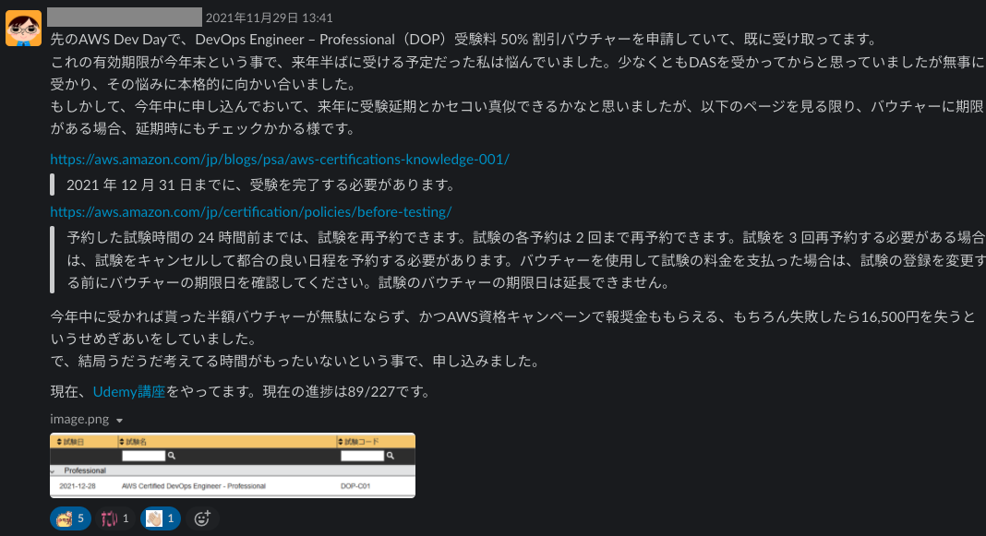Click the magnifier icon in the 試験名 search box
Screen dimensions: 986x536
pos(170,455)
